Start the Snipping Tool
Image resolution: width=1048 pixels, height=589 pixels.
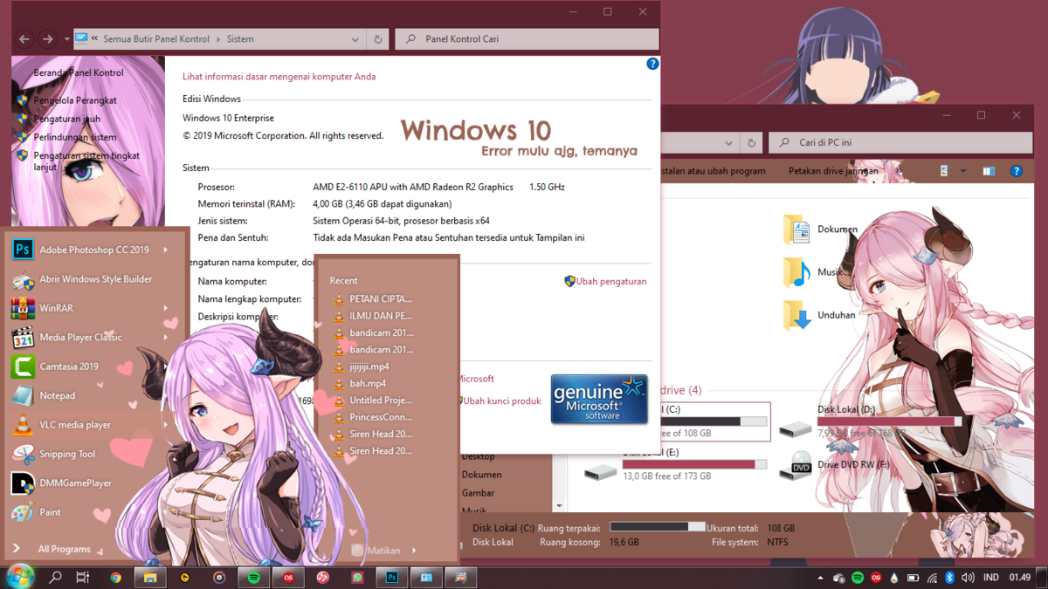66,454
